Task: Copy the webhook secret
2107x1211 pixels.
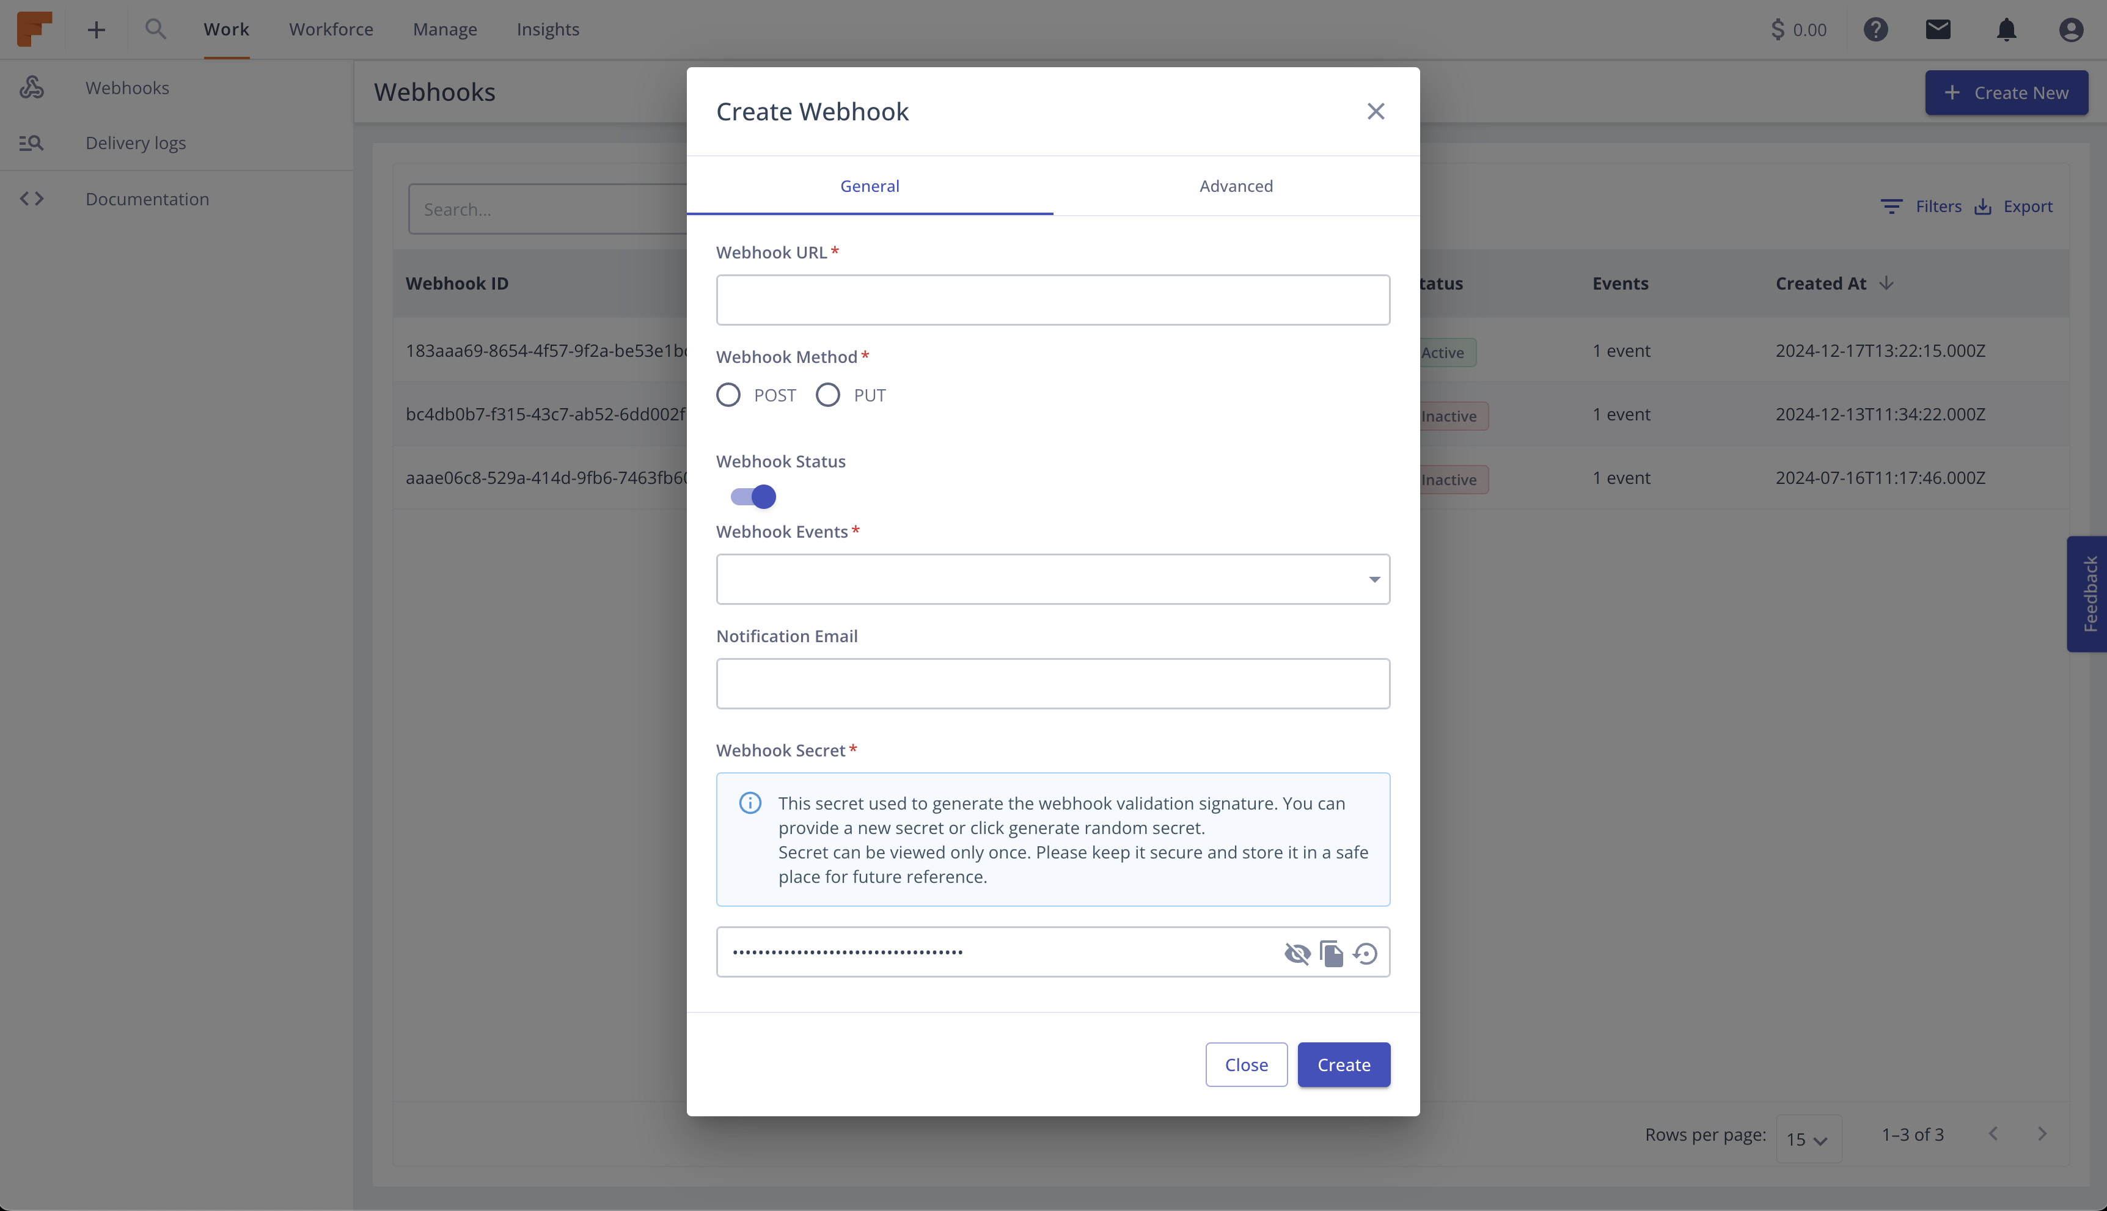Action: click(1332, 953)
